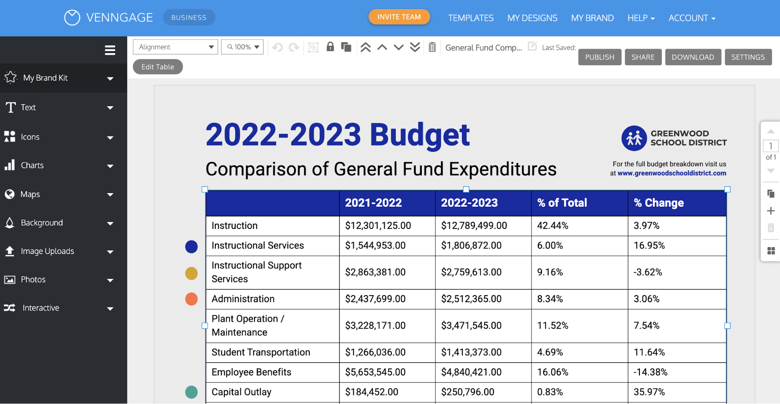The height and width of the screenshot is (404, 780).
Task: Add a new page with plus icon
Action: pos(771,211)
